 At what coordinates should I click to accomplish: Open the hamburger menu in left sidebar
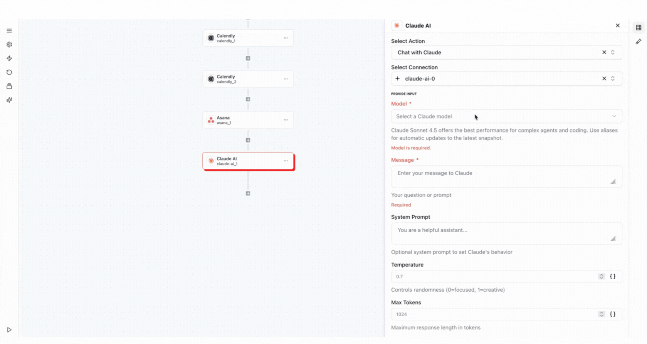tap(9, 31)
